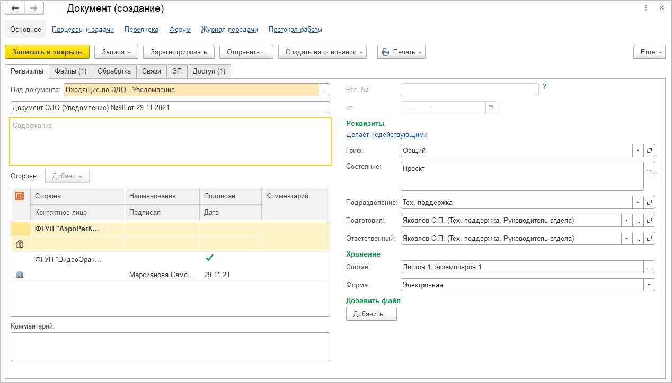672x383 pixels.
Task: Open three-dot window menu at top right
Action: click(x=646, y=8)
